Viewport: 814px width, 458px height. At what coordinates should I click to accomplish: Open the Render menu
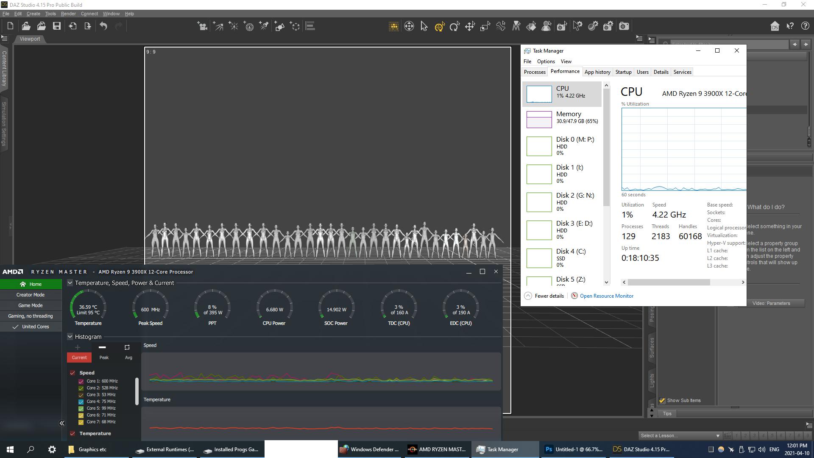click(68, 14)
